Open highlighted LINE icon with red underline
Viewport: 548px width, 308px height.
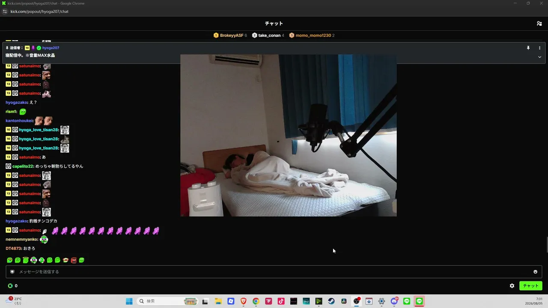[419, 301]
